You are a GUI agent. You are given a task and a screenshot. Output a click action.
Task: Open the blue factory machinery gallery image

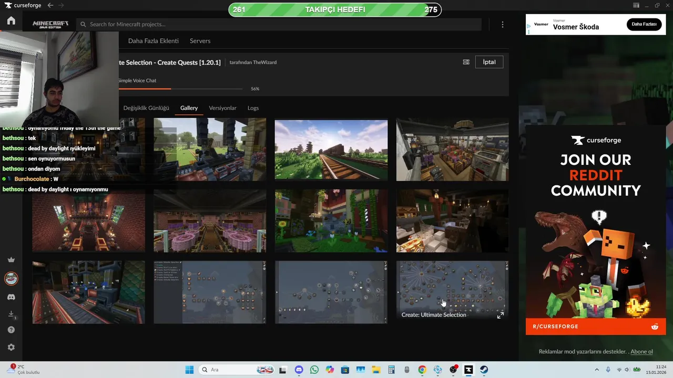(88, 292)
